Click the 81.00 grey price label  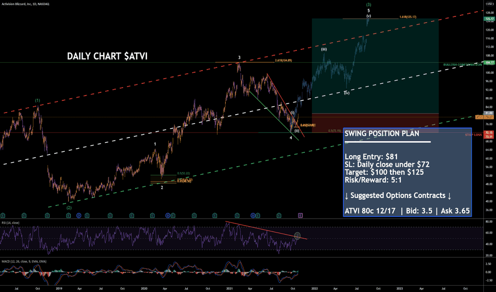point(489,113)
